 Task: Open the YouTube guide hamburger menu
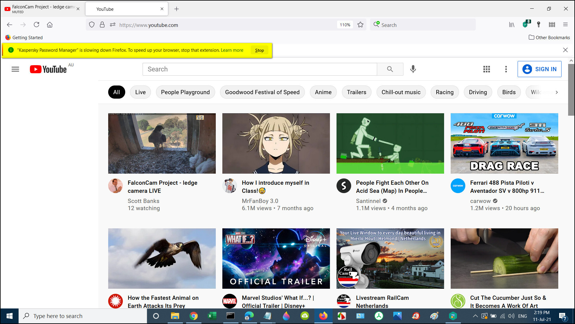15,69
